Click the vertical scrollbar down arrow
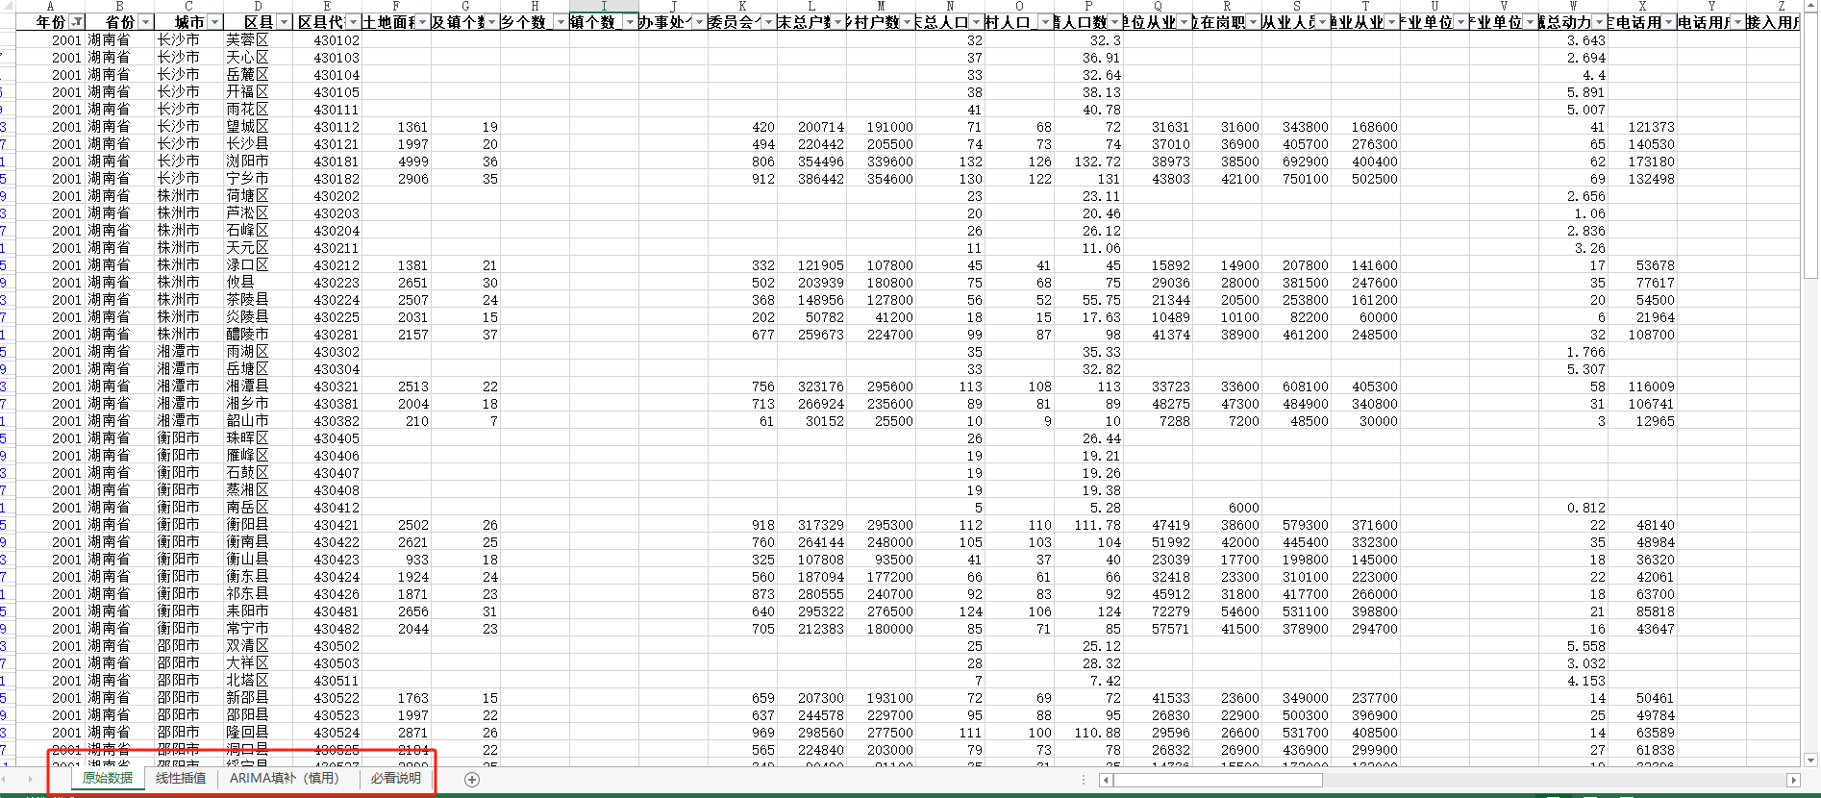This screenshot has height=798, width=1821. click(x=1810, y=760)
